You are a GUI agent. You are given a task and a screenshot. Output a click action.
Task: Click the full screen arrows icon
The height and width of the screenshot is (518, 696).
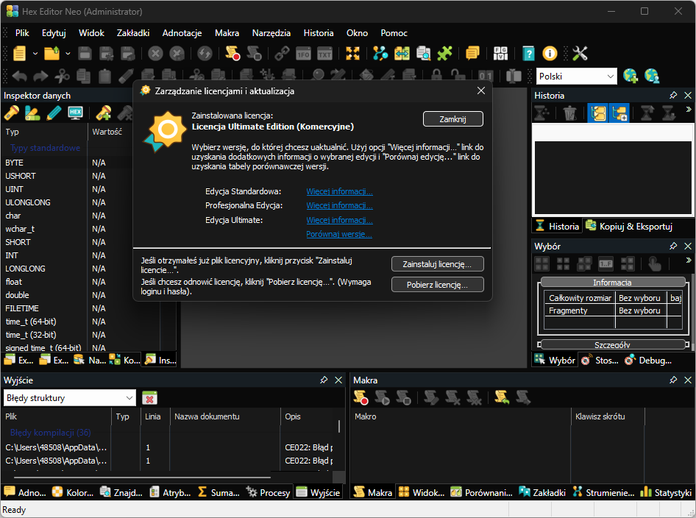(x=353, y=54)
